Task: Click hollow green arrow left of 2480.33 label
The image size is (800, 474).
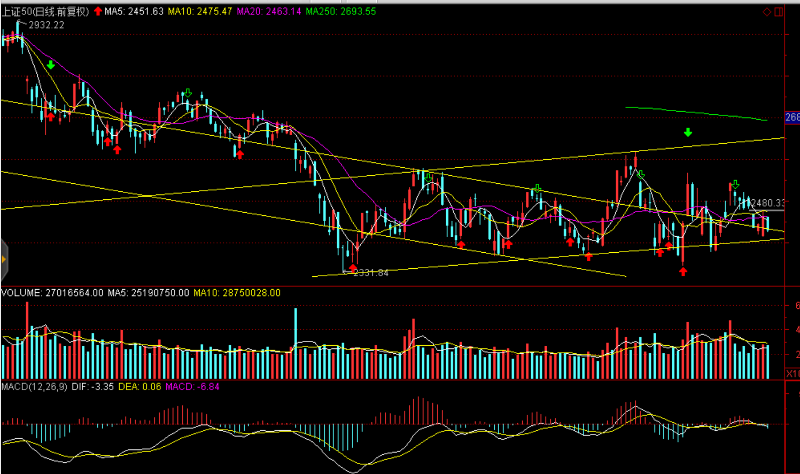Action: [x=735, y=185]
